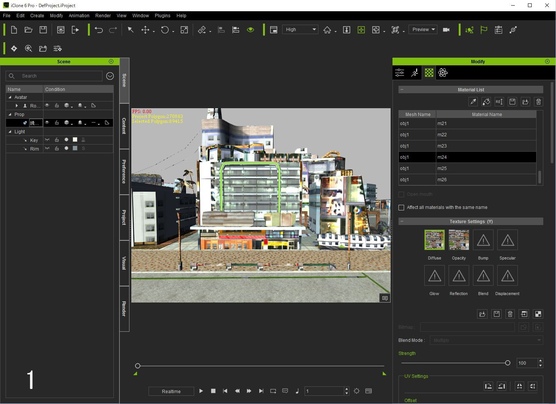The width and height of the screenshot is (556, 404).
Task: Click the video camera icon in toolbar
Action: tap(446, 30)
